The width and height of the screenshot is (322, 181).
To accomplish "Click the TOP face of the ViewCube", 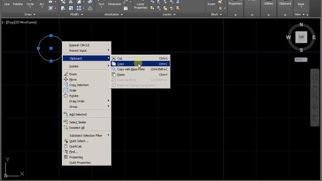I will [301, 37].
